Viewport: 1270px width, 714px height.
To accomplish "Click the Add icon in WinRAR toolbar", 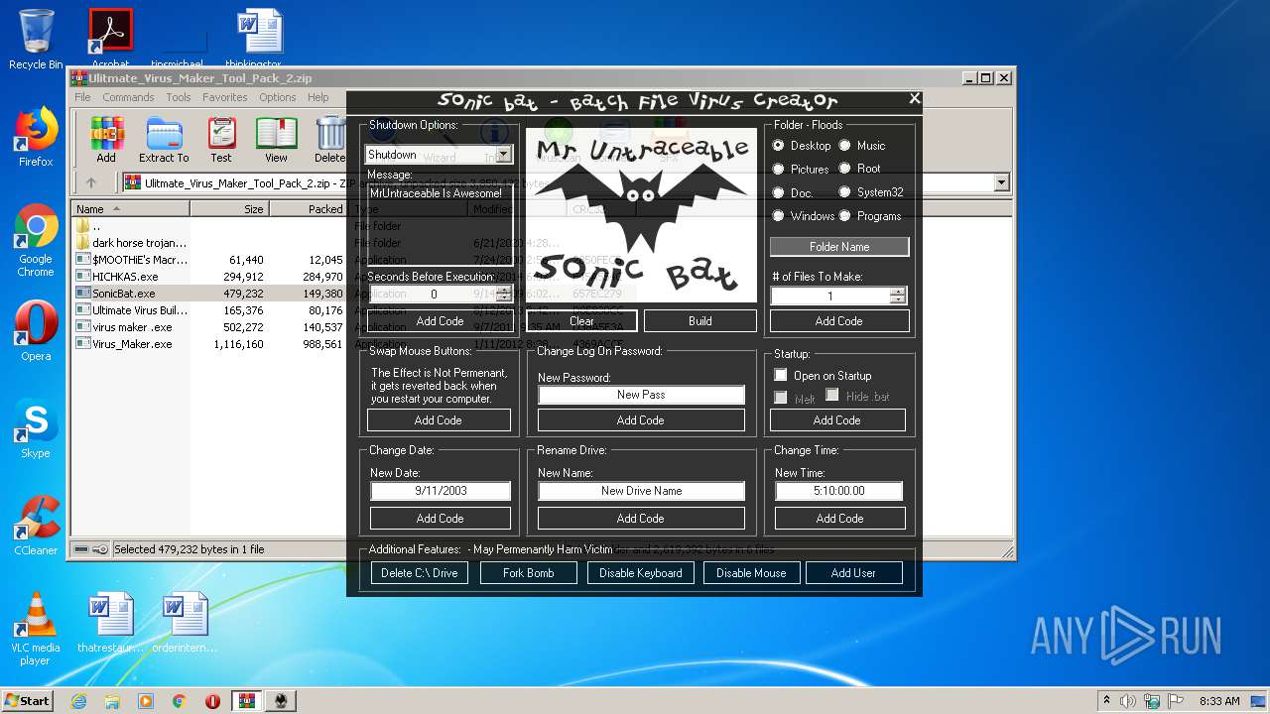I will (x=106, y=139).
